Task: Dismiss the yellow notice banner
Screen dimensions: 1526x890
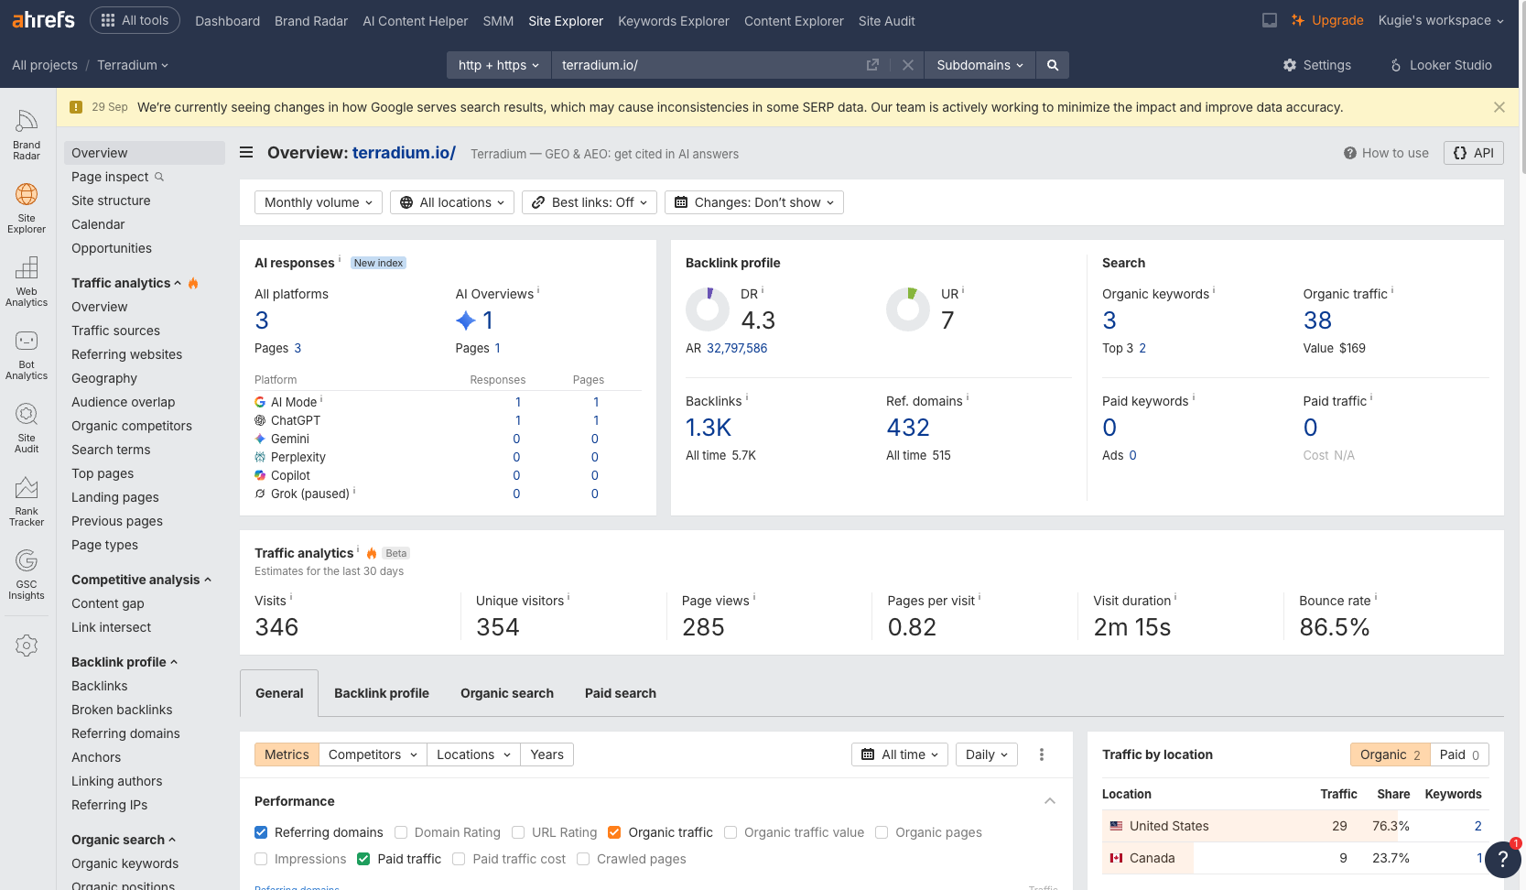Action: click(x=1499, y=107)
